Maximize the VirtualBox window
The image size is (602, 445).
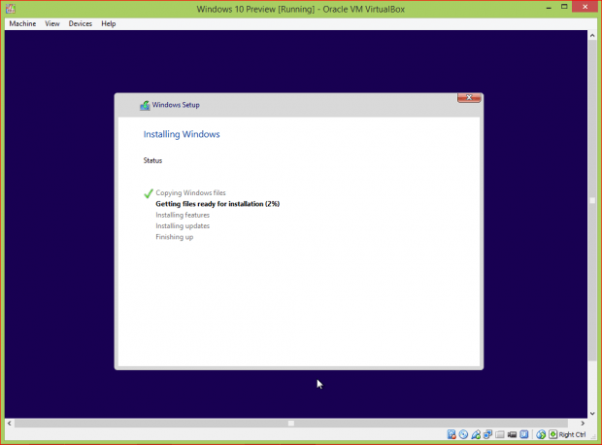(x=564, y=7)
